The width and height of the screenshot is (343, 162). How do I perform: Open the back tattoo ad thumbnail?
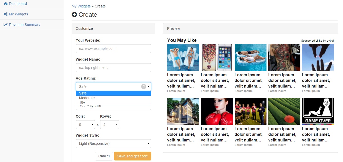(x=284, y=58)
